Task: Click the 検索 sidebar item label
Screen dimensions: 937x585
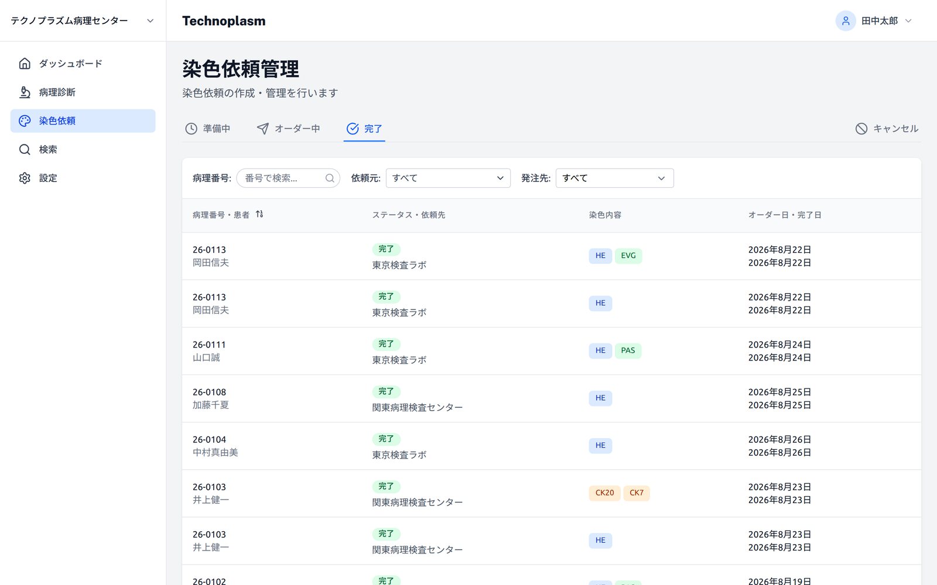Action: 48,149
